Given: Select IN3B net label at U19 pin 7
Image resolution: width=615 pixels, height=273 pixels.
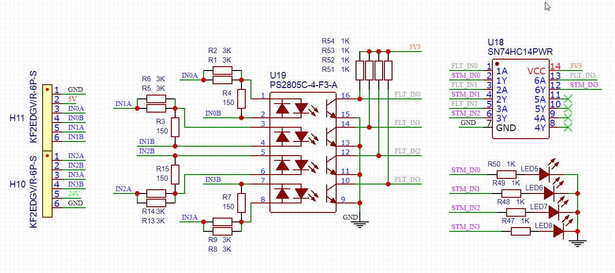Looking at the screenshot, I should (213, 179).
